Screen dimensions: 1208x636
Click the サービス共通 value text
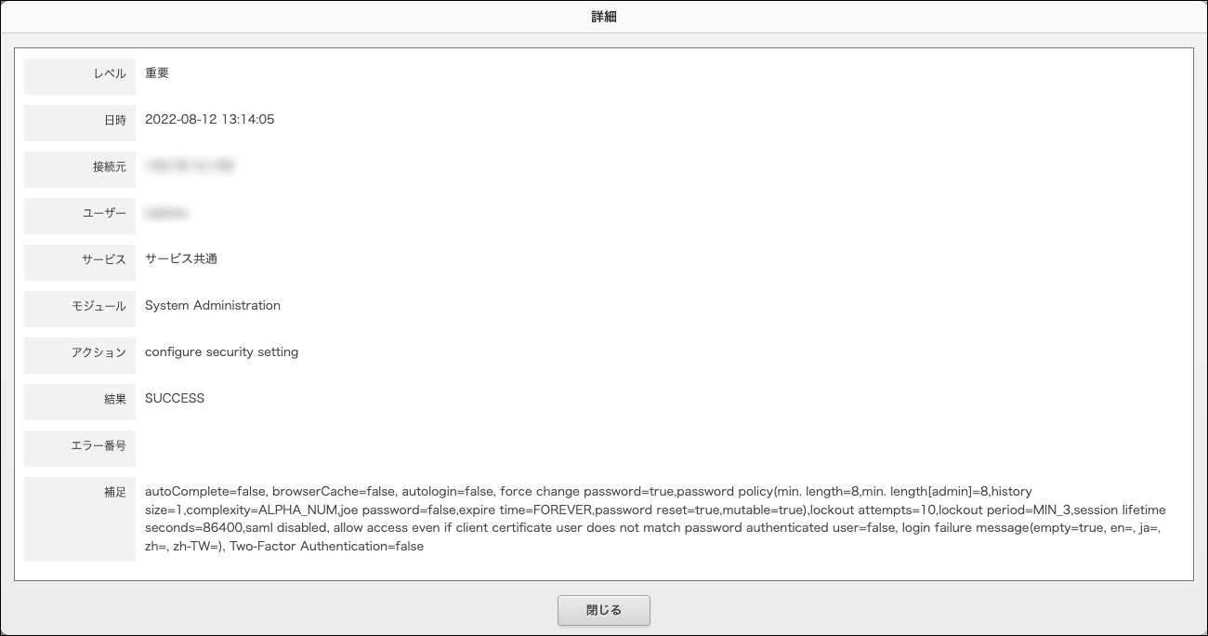click(x=181, y=259)
